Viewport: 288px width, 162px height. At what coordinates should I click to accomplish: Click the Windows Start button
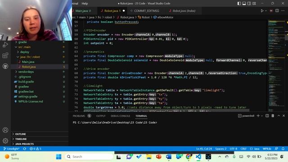pyautogui.click(x=59, y=157)
